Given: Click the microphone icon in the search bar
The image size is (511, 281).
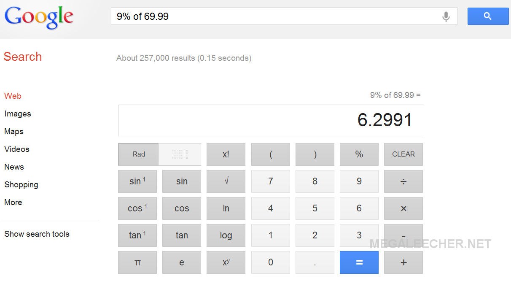Looking at the screenshot, I should [446, 16].
